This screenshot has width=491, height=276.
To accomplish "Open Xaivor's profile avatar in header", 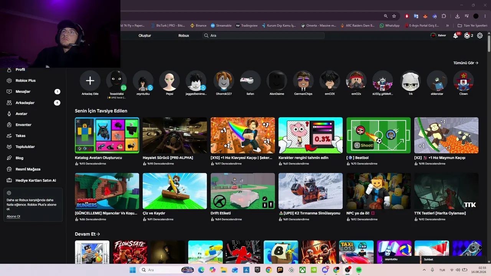I will 433,35.
